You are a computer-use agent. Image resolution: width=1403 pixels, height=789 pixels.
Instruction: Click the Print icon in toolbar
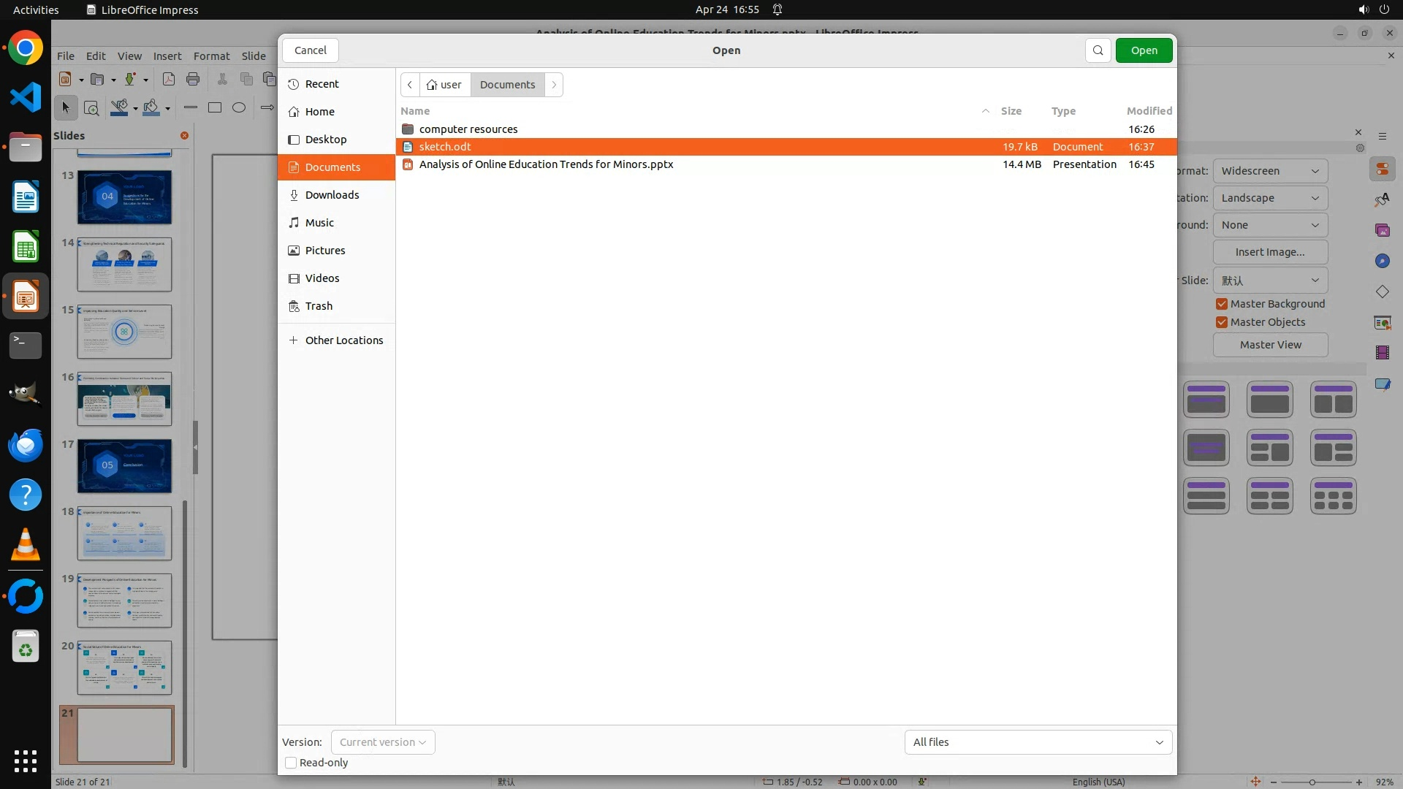193,80
